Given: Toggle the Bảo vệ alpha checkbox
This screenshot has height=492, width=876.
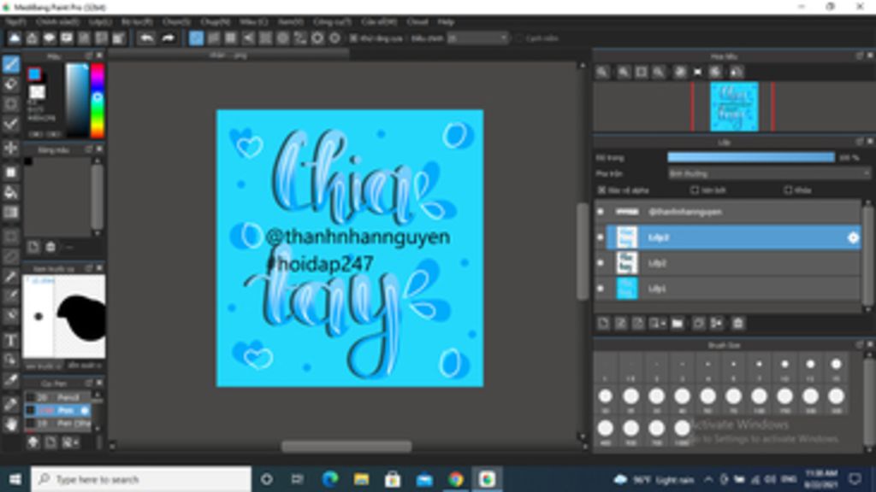Looking at the screenshot, I should click(x=601, y=190).
